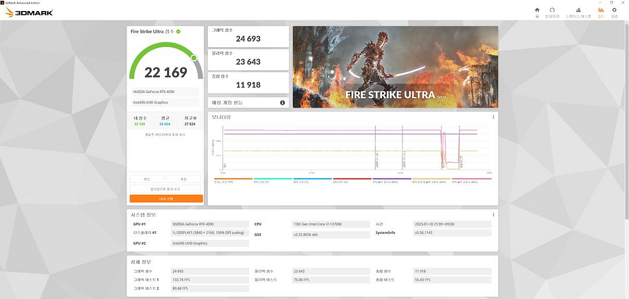629x299 pixels.
Task: Toggle the orange frame rate (FPS) legend
Action: point(233,180)
